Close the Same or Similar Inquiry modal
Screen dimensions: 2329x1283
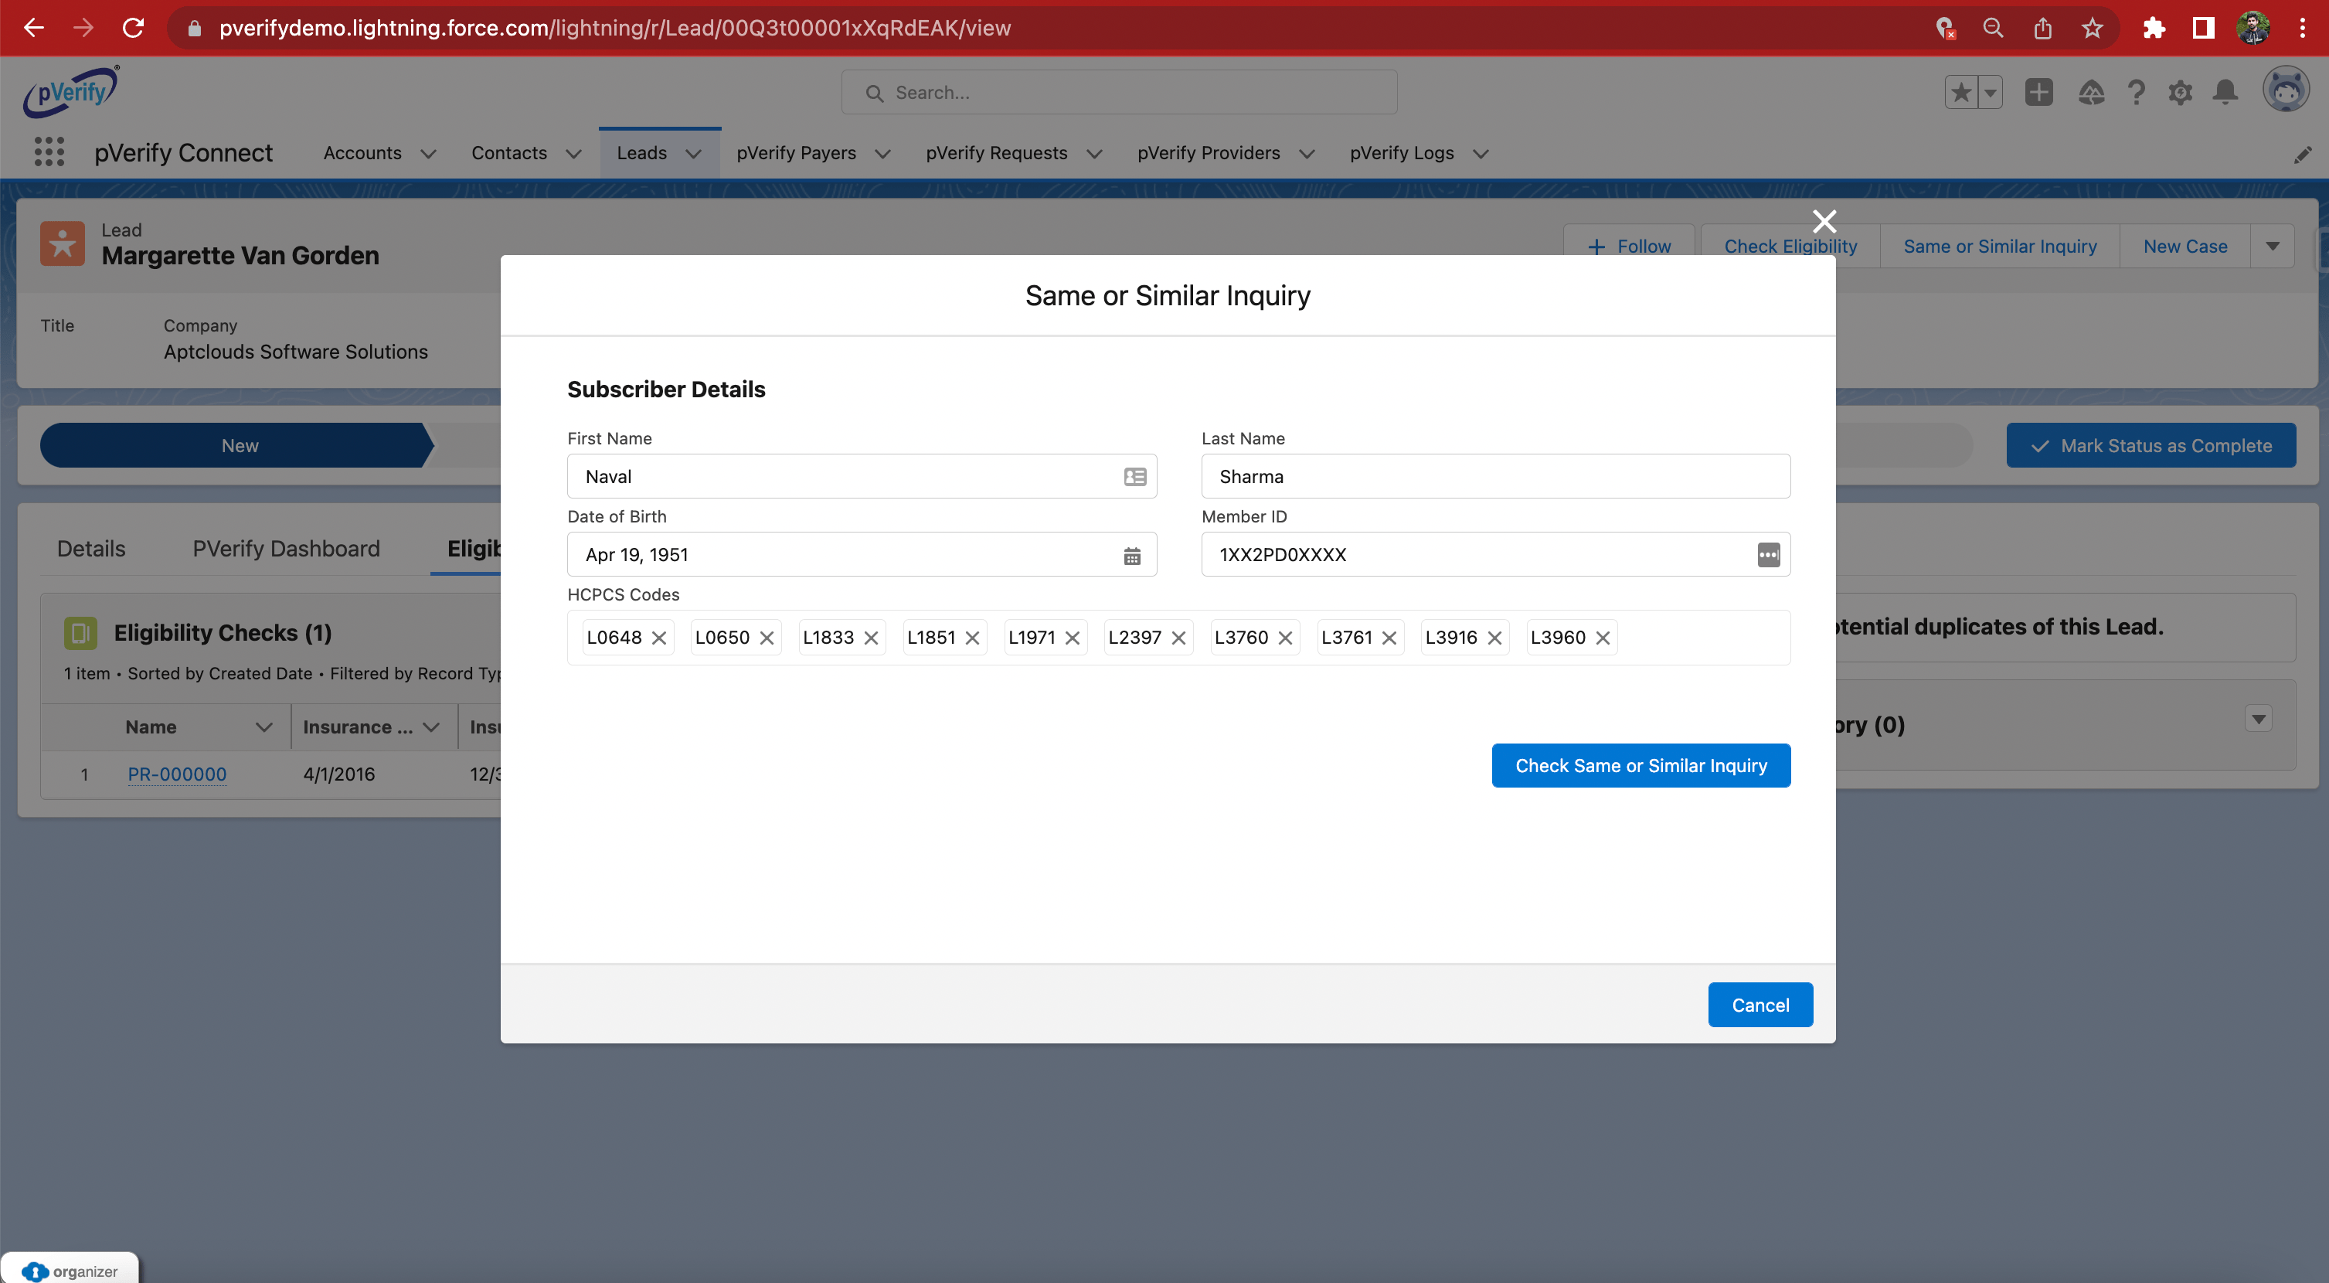point(1824,222)
